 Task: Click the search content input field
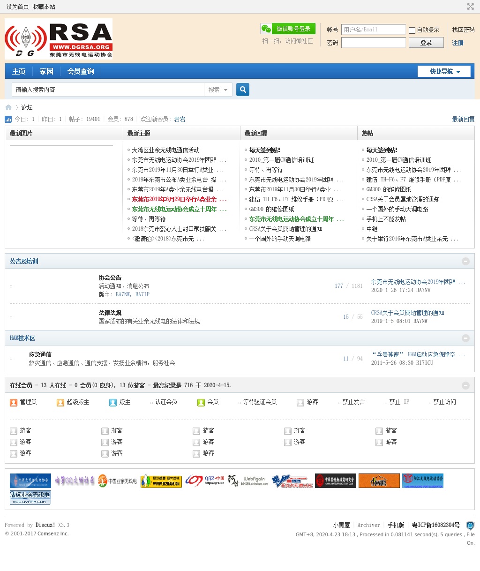pyautogui.click(x=108, y=90)
